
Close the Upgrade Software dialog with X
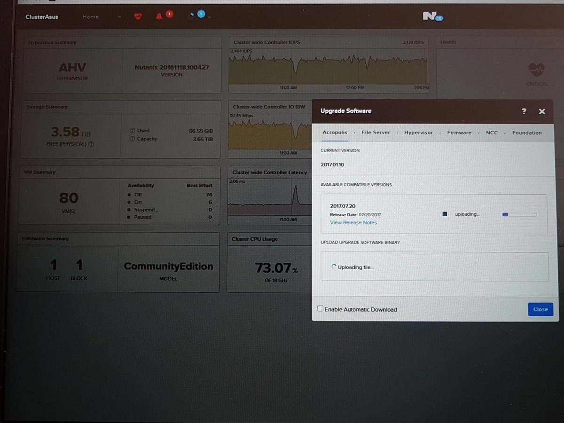(542, 111)
